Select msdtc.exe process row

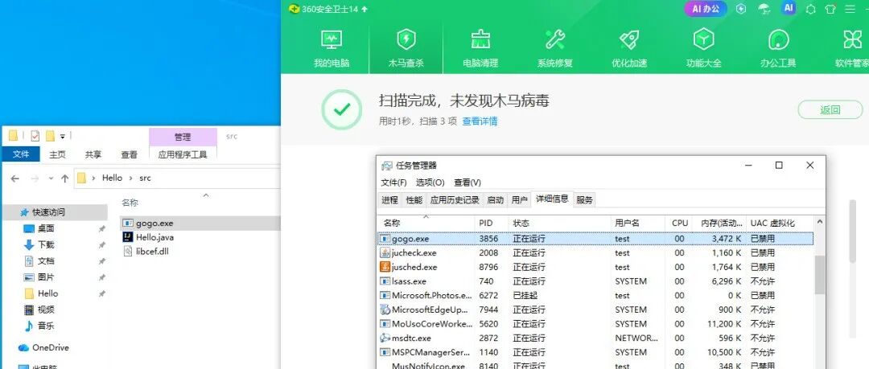595,338
